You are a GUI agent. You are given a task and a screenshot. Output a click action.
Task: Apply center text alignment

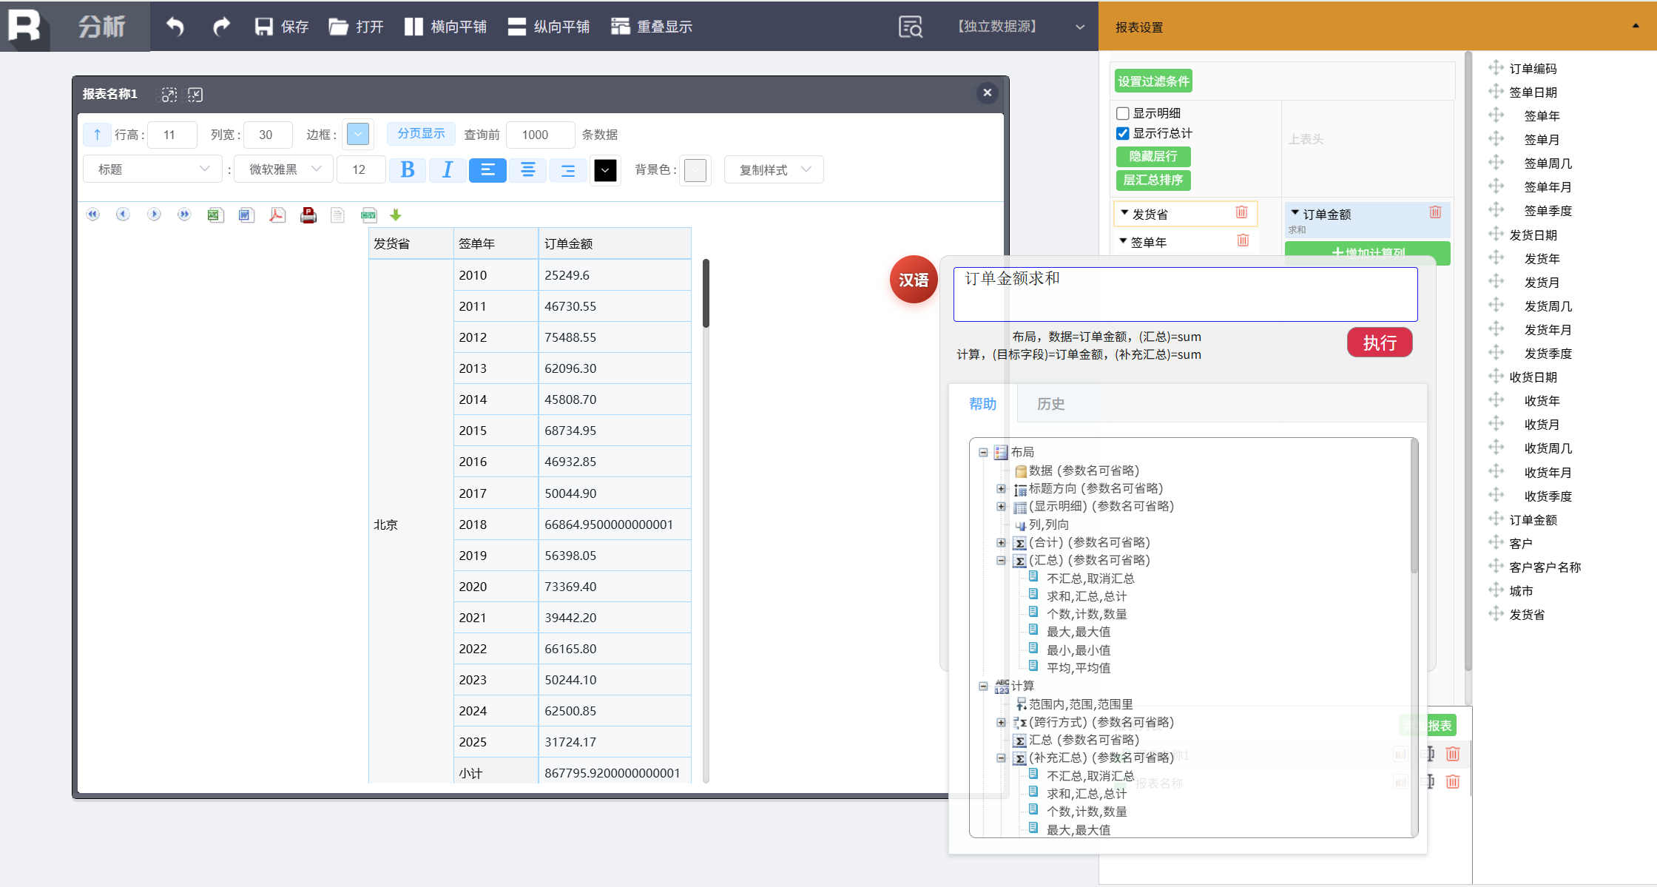[x=528, y=170]
